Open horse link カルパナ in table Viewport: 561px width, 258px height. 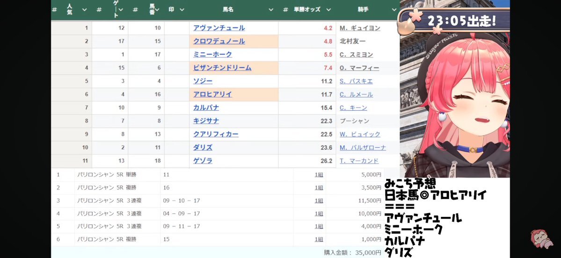tap(206, 107)
